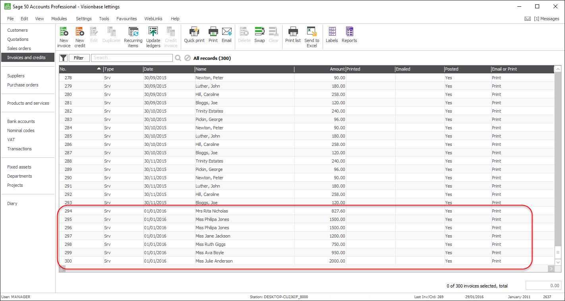Create a New credit note
The height and width of the screenshot is (301, 565).
80,37
